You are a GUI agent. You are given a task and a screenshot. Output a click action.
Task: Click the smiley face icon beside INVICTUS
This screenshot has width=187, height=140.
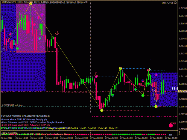175,3
